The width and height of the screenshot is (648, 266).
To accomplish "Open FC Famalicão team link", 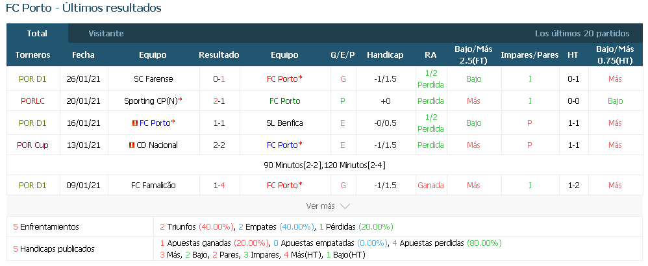I will point(153,186).
